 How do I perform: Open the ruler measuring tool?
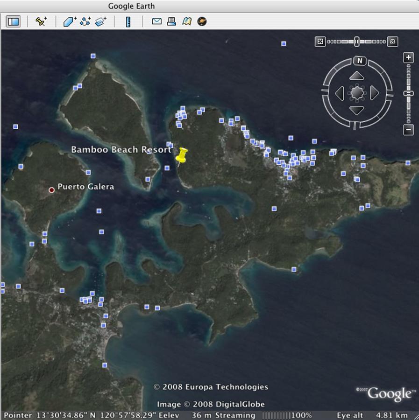pyautogui.click(x=128, y=21)
